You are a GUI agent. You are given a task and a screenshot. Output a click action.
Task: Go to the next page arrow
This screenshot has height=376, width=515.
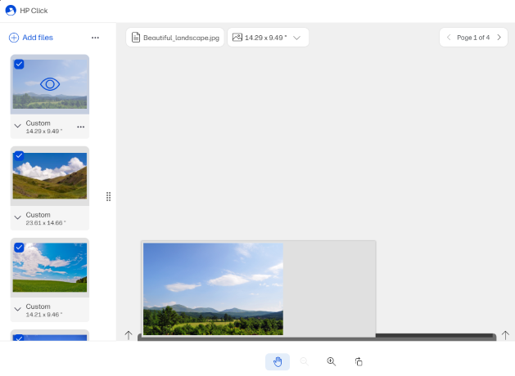coord(499,38)
